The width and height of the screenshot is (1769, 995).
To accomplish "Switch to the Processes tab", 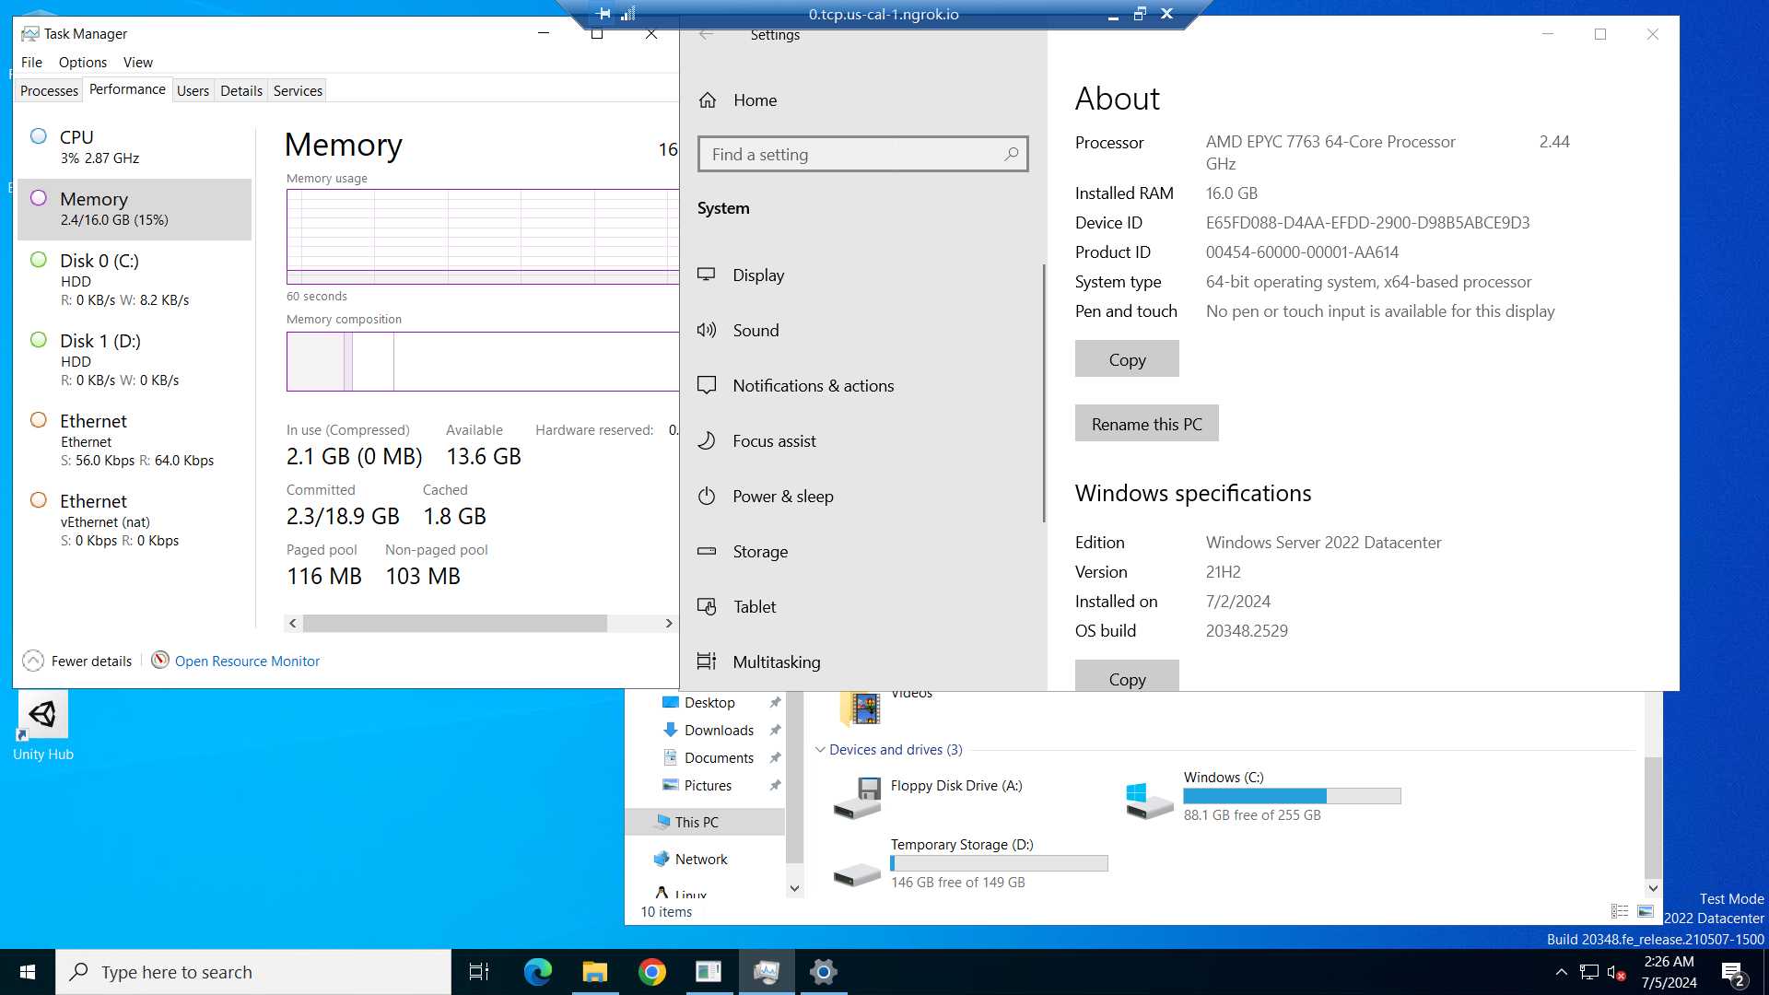I will coord(49,90).
